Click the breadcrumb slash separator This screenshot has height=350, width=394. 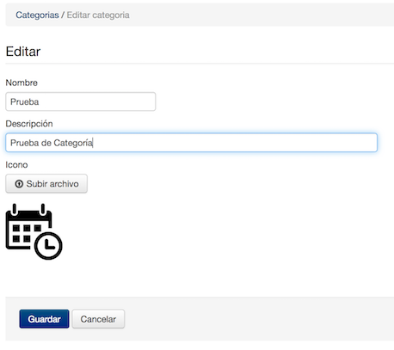63,15
